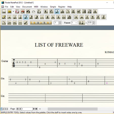Insert a quarter rest
Viewport: 114px width, 114px height.
(87, 17)
